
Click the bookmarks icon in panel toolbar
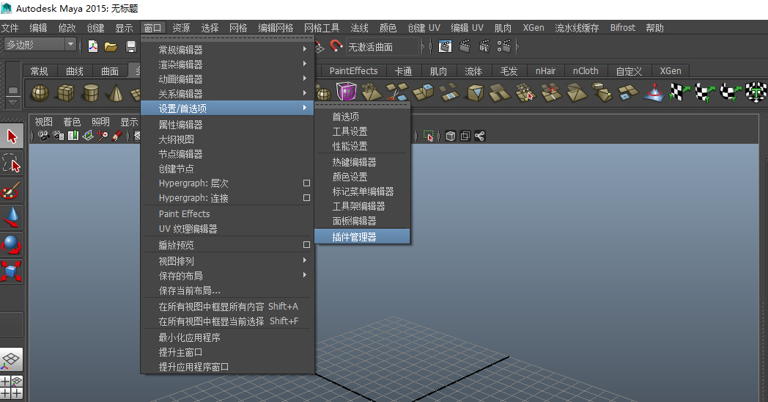73,136
